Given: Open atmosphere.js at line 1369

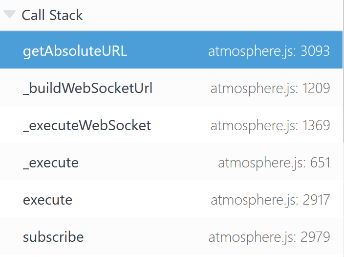Looking at the screenshot, I should pos(270,125).
